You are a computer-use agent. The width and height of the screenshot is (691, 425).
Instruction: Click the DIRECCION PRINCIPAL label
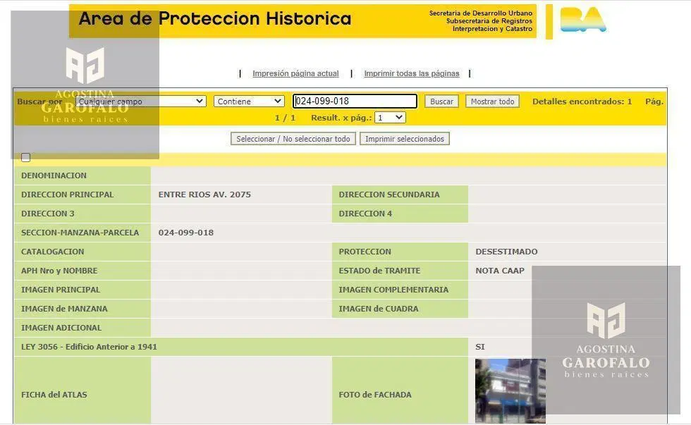point(68,195)
